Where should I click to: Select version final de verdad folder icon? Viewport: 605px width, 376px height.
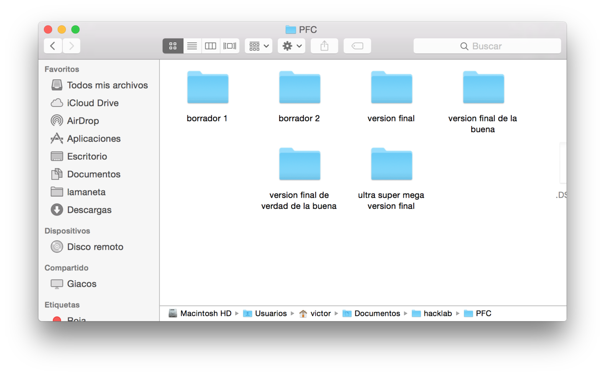pos(300,164)
